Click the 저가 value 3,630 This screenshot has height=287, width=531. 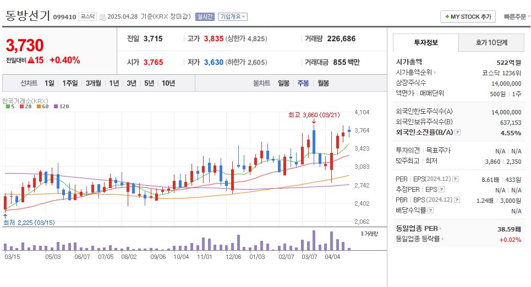214,62
